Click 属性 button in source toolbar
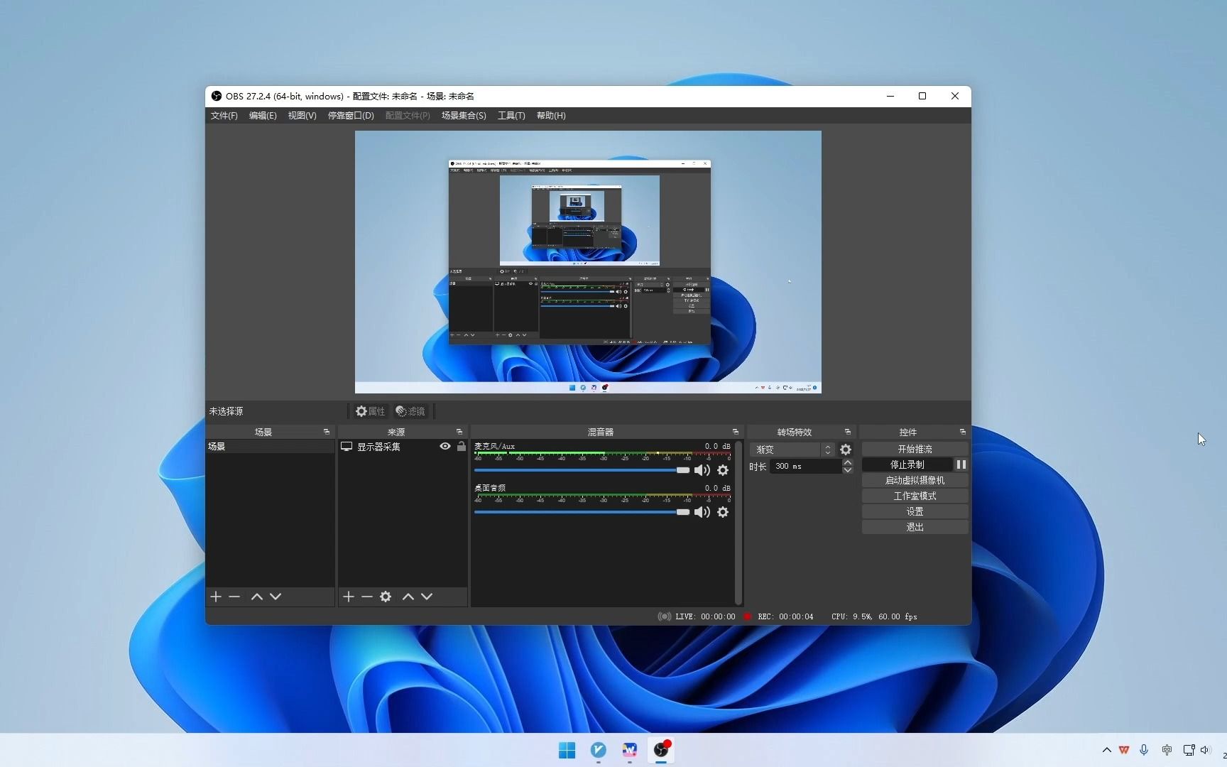Image resolution: width=1227 pixels, height=767 pixels. 370,411
